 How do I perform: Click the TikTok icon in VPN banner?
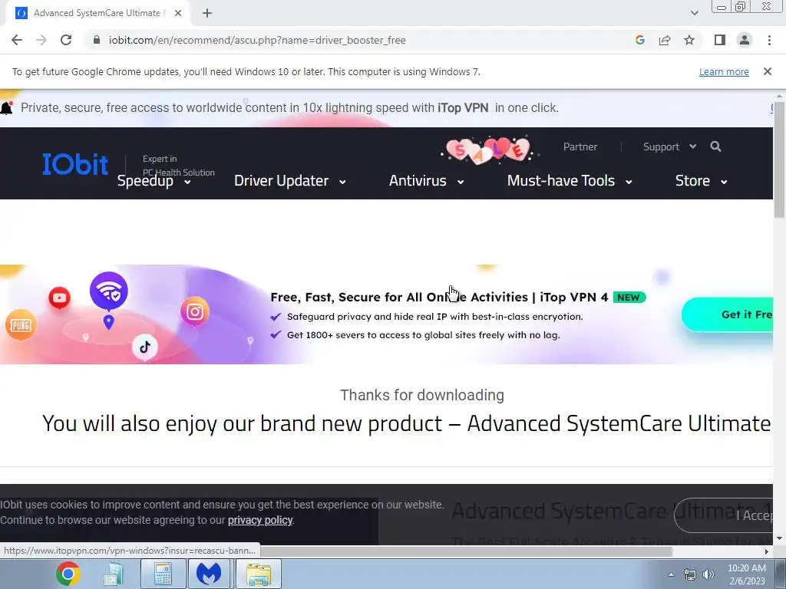coord(145,347)
